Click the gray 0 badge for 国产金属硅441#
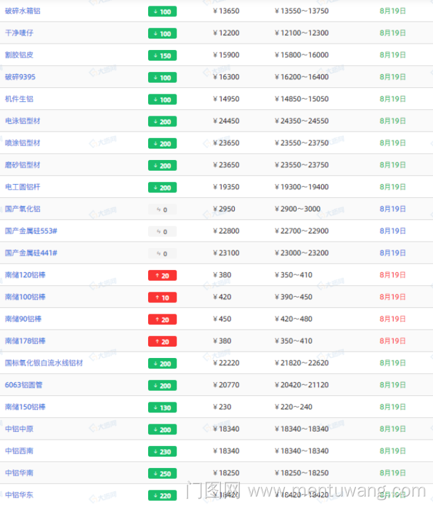This screenshot has height=506, width=433. tap(162, 254)
